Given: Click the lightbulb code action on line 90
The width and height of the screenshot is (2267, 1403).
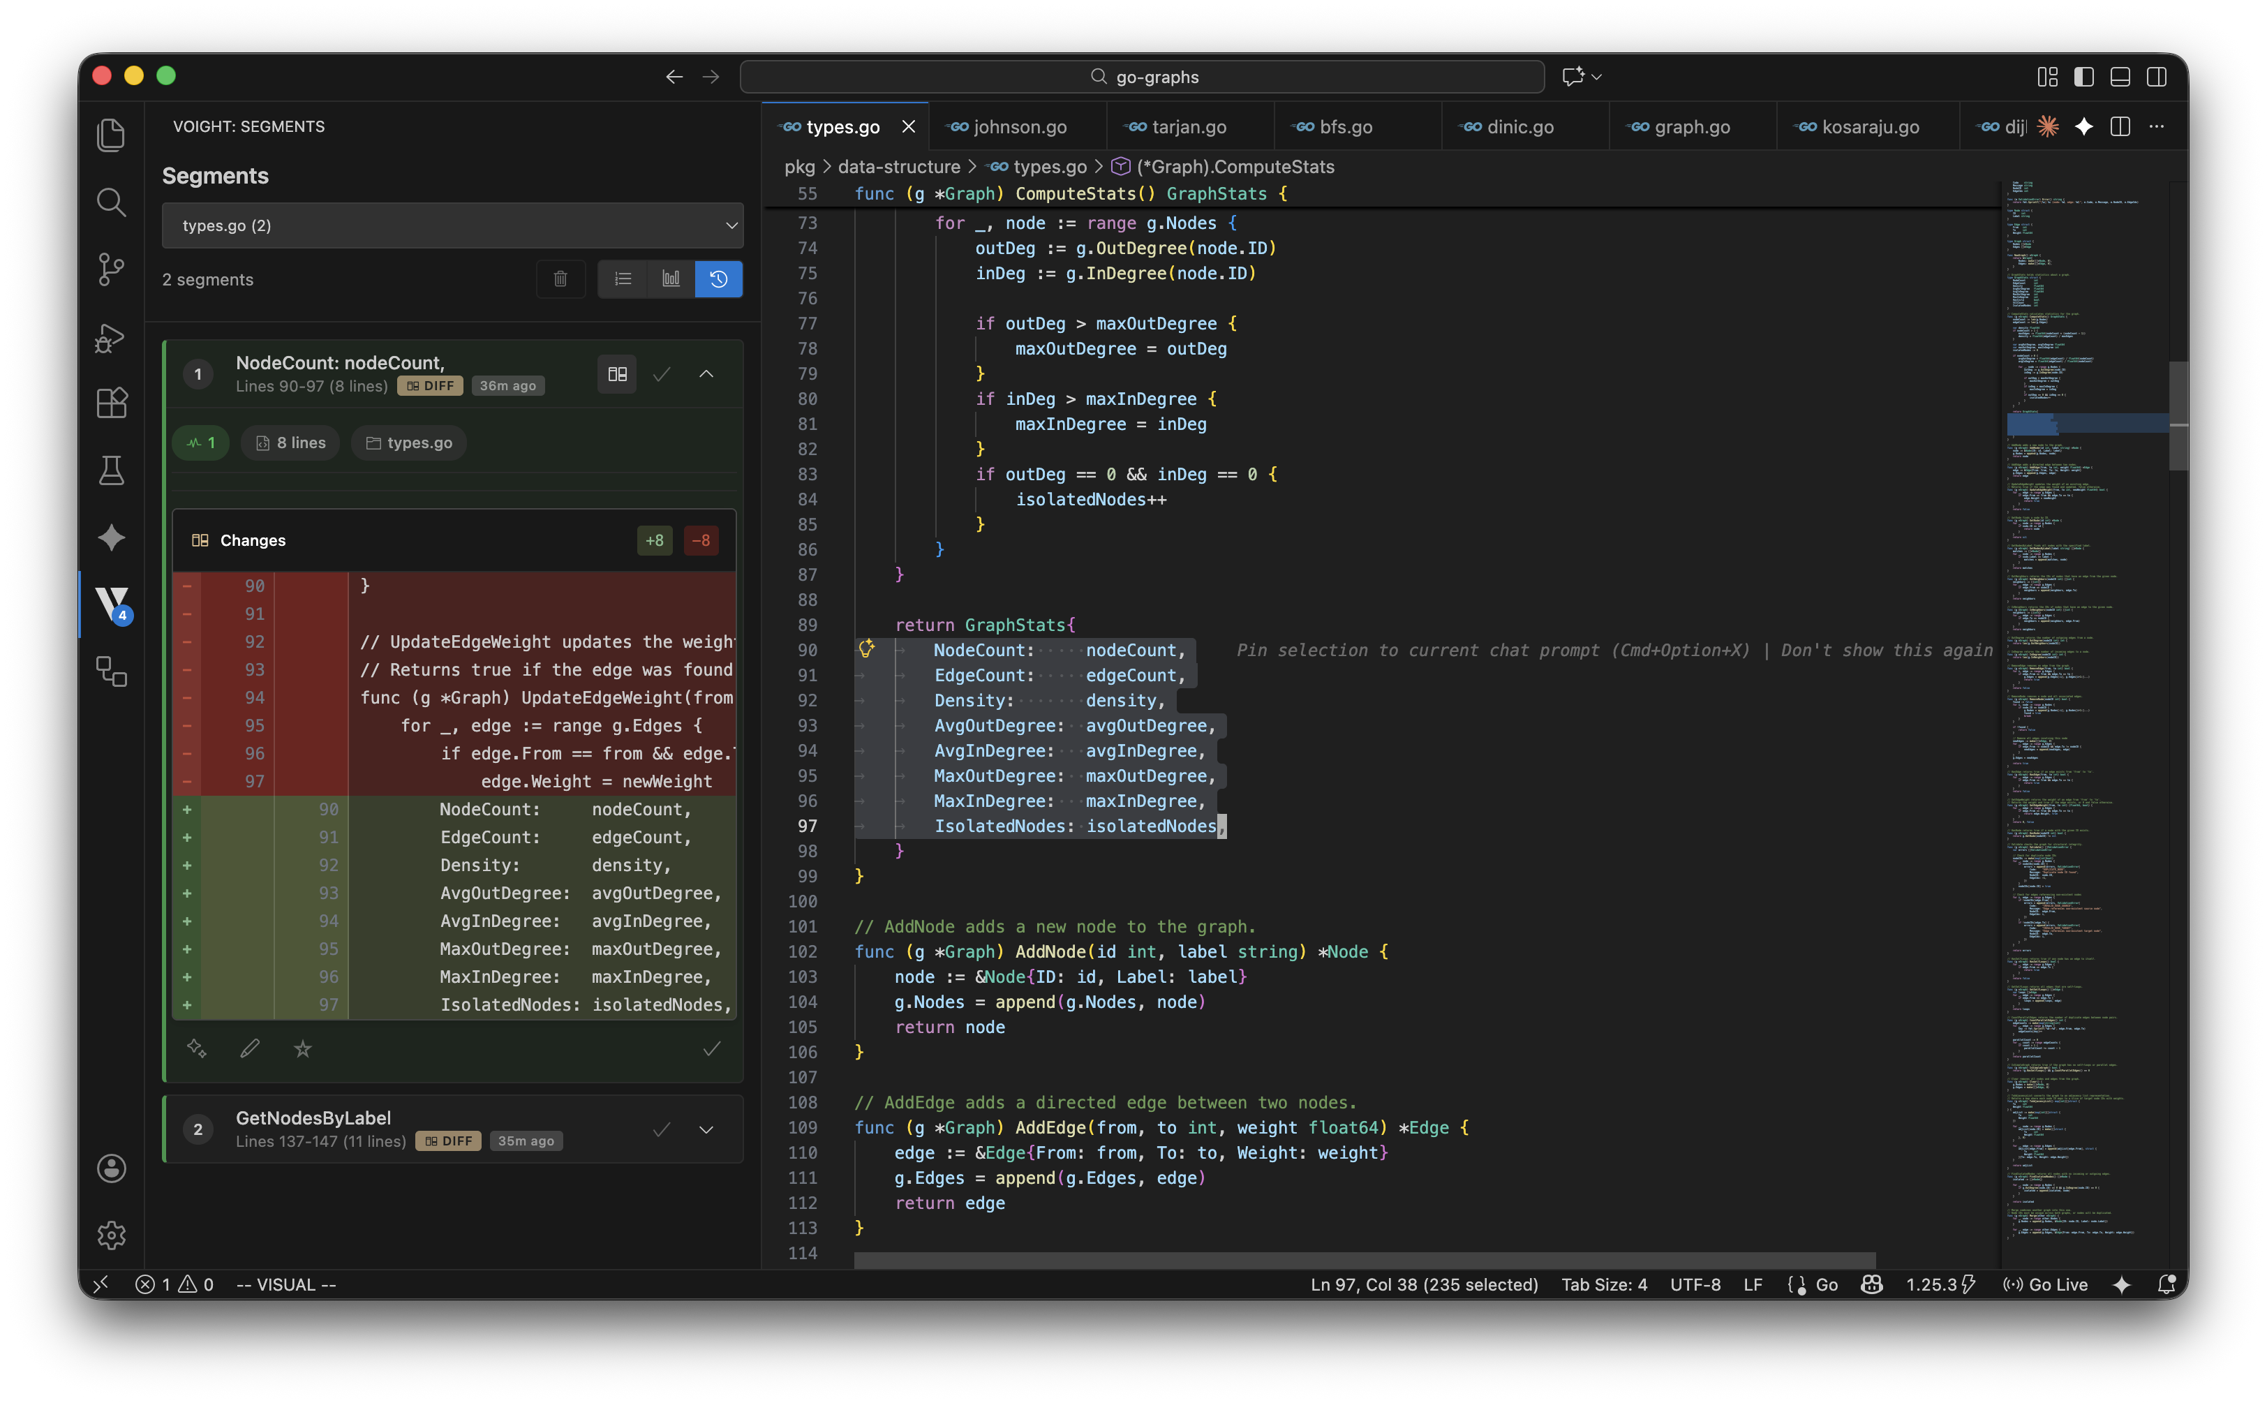Looking at the screenshot, I should click(866, 648).
